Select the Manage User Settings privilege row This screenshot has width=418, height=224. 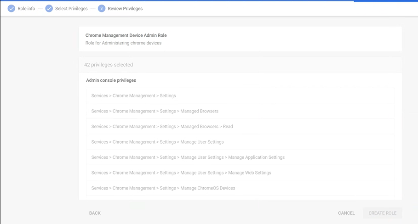pyautogui.click(x=157, y=142)
